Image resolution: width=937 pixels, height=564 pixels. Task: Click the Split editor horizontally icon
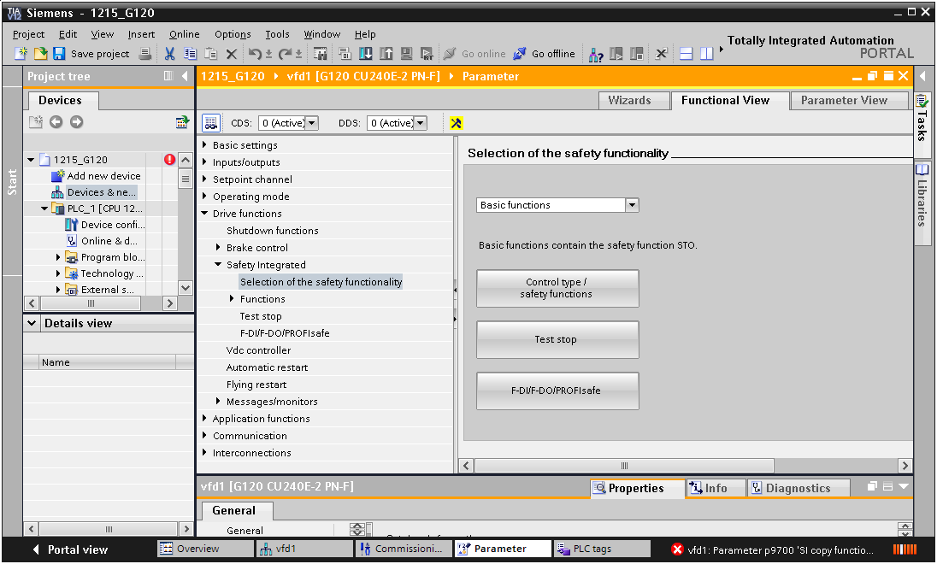click(687, 54)
